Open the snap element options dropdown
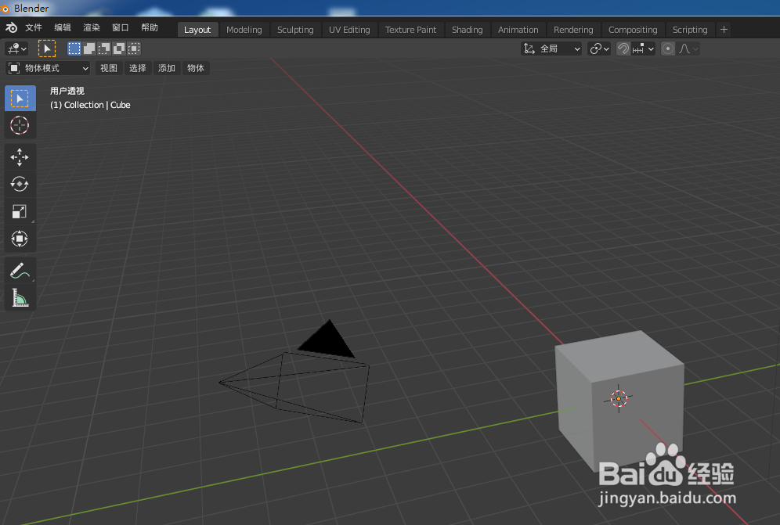Viewport: 780px width, 525px height. 644,49
